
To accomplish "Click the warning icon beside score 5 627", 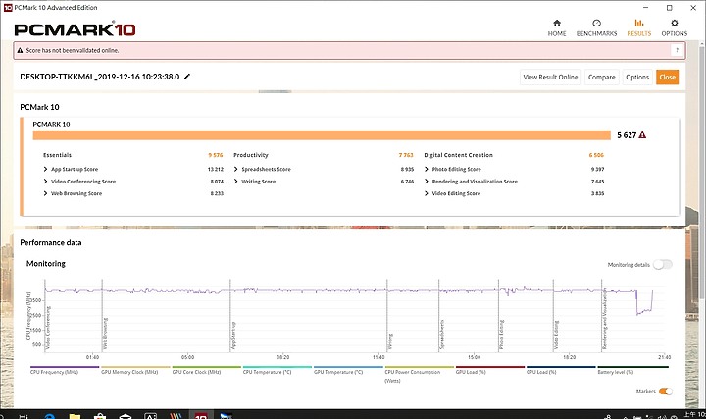I will pyautogui.click(x=642, y=135).
